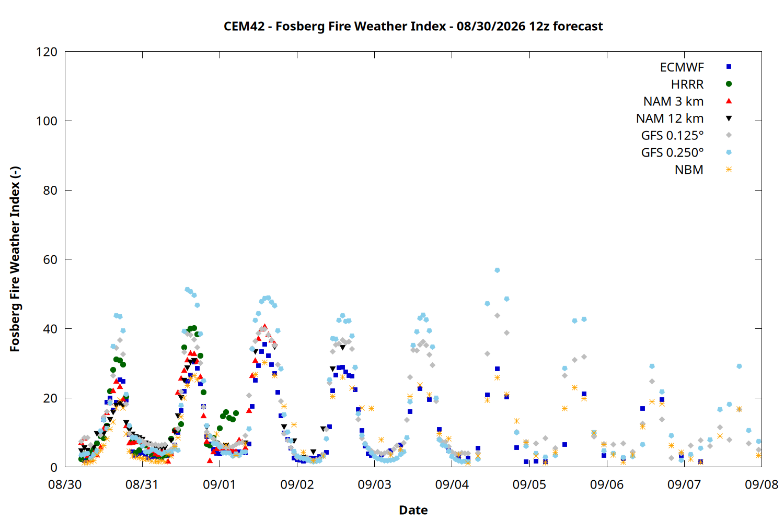Click the y-axis tick label 80
The height and width of the screenshot is (522, 784).
point(50,191)
